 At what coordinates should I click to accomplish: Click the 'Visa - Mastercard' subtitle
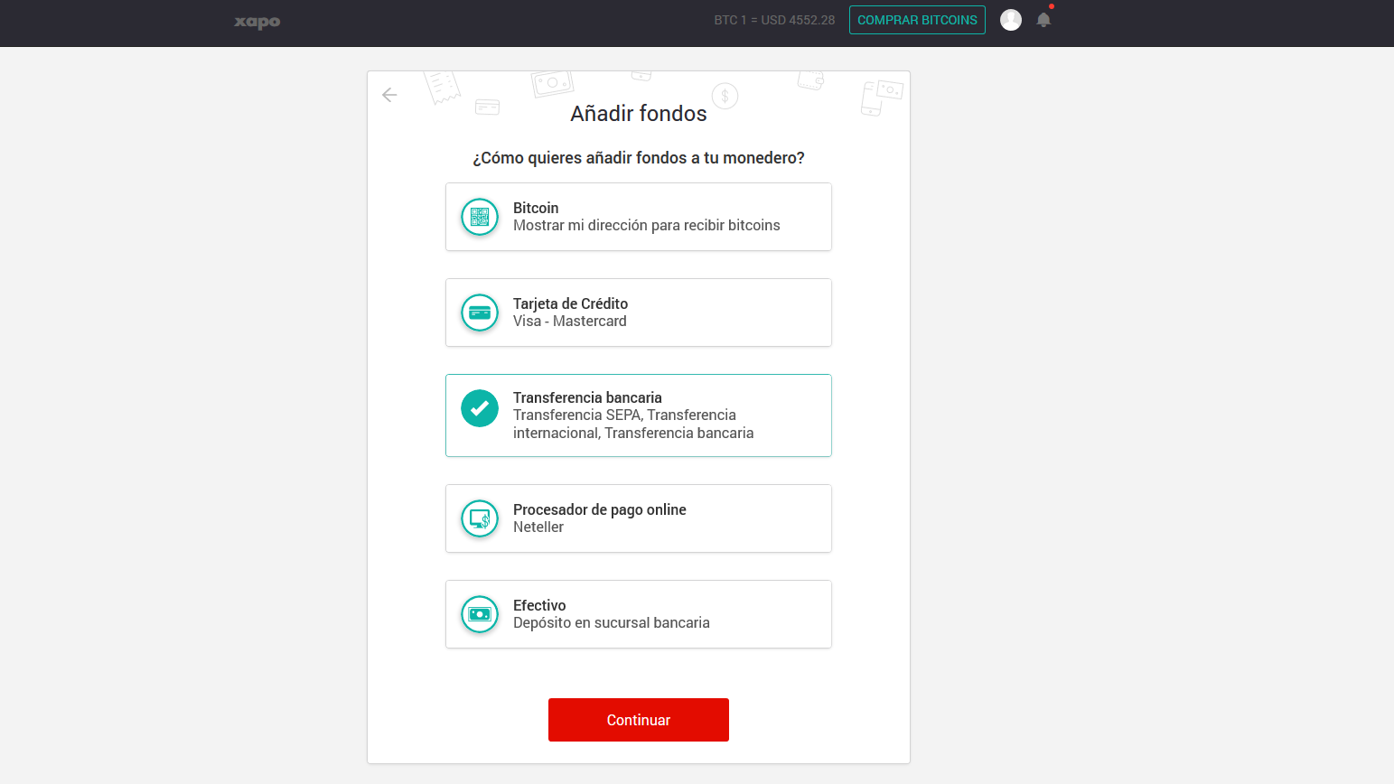570,322
